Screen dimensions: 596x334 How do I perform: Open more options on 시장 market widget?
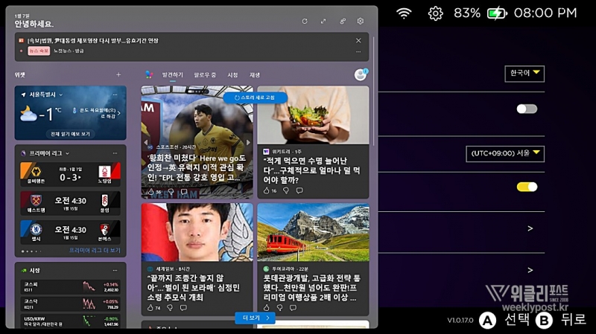(115, 270)
